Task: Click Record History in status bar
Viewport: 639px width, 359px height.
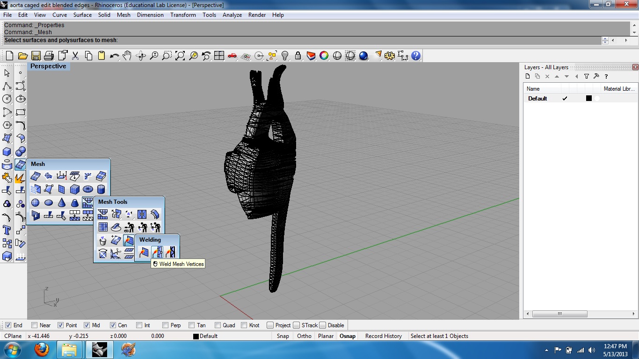Action: (384, 336)
